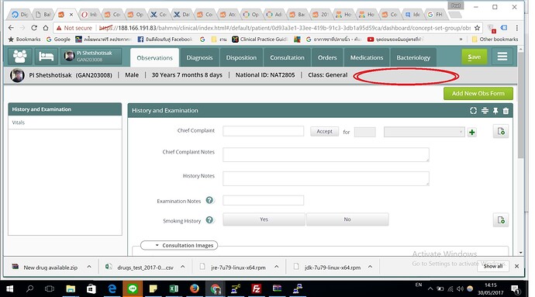
Task: Switch to the Diagnosis tab
Action: coord(199,57)
